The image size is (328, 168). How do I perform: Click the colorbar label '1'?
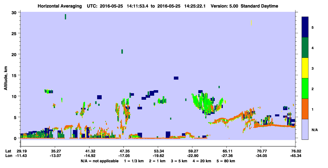[x=313, y=109]
